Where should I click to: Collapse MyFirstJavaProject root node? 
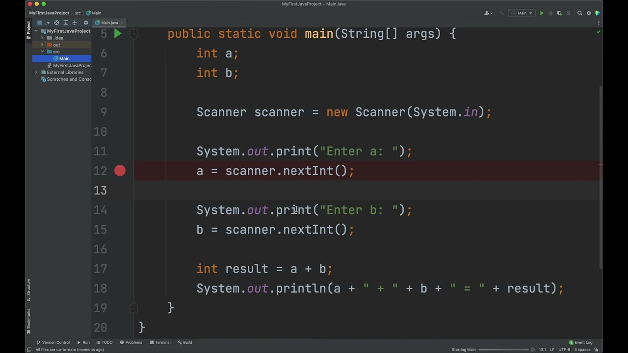36,31
